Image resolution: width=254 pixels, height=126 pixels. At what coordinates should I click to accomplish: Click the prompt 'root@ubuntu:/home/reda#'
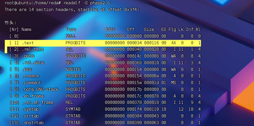[33, 3]
